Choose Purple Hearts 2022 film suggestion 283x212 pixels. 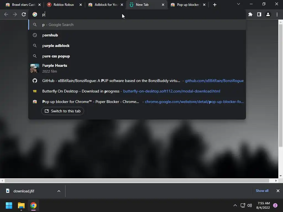tap(137, 68)
